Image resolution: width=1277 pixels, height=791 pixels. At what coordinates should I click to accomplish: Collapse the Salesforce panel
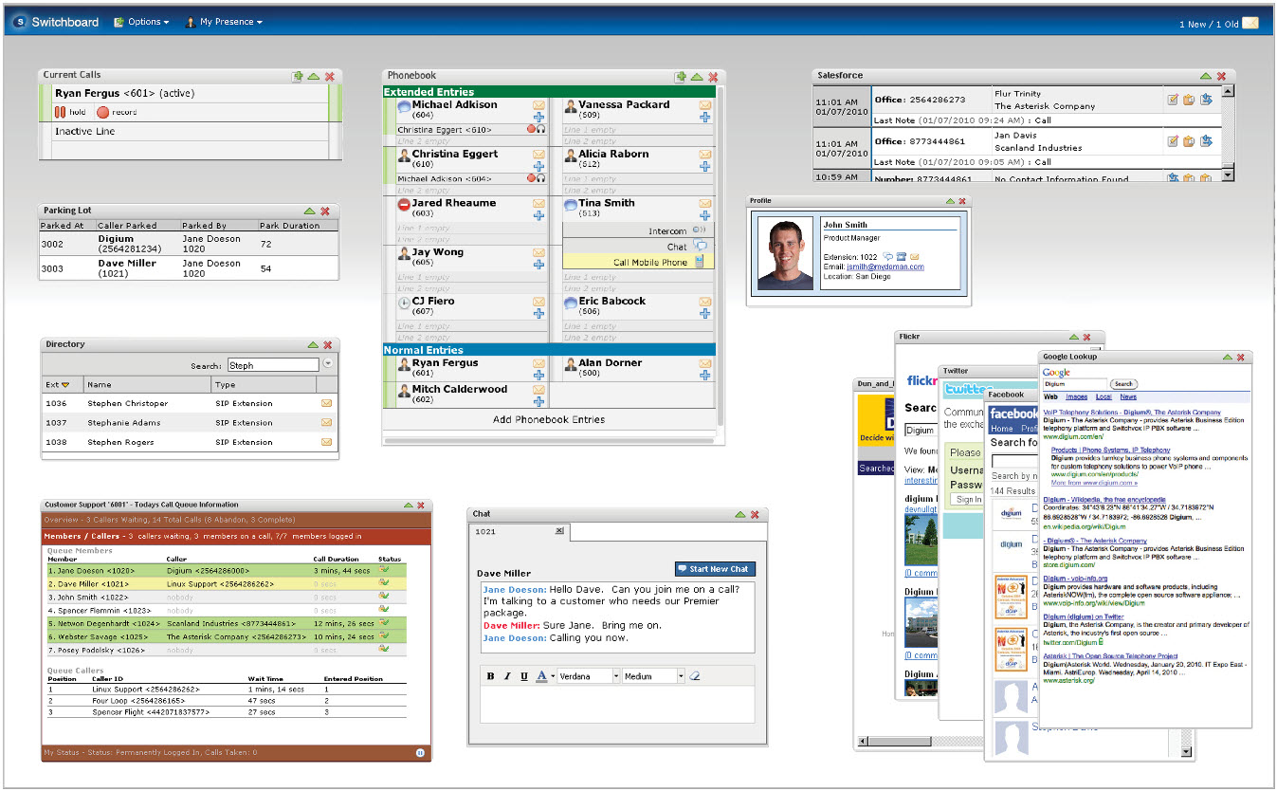[1205, 76]
